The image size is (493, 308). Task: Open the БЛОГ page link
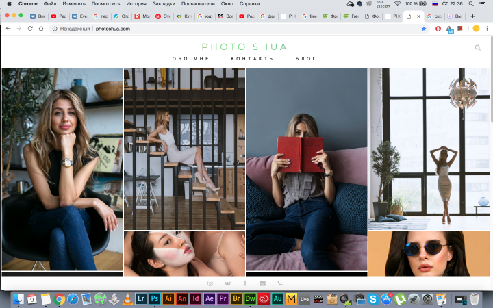coord(305,59)
